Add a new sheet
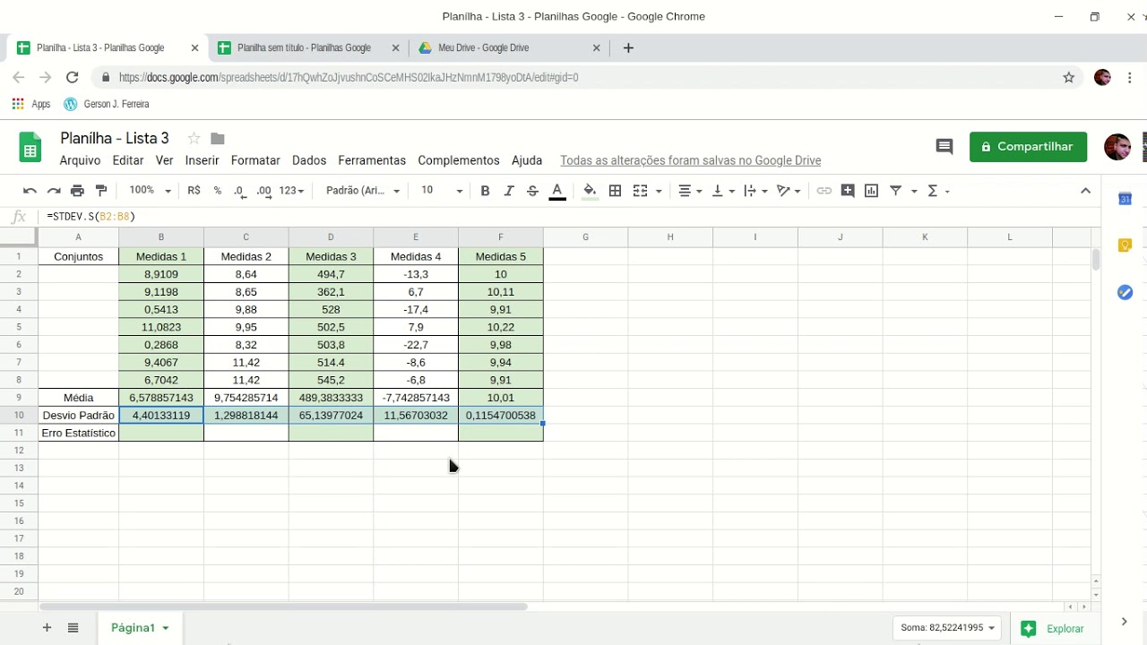This screenshot has width=1147, height=645. click(47, 628)
